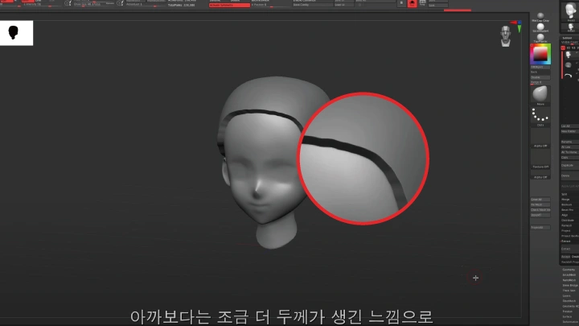579x326 pixels.
Task: Click the Rename subtool button
Action: (569, 142)
